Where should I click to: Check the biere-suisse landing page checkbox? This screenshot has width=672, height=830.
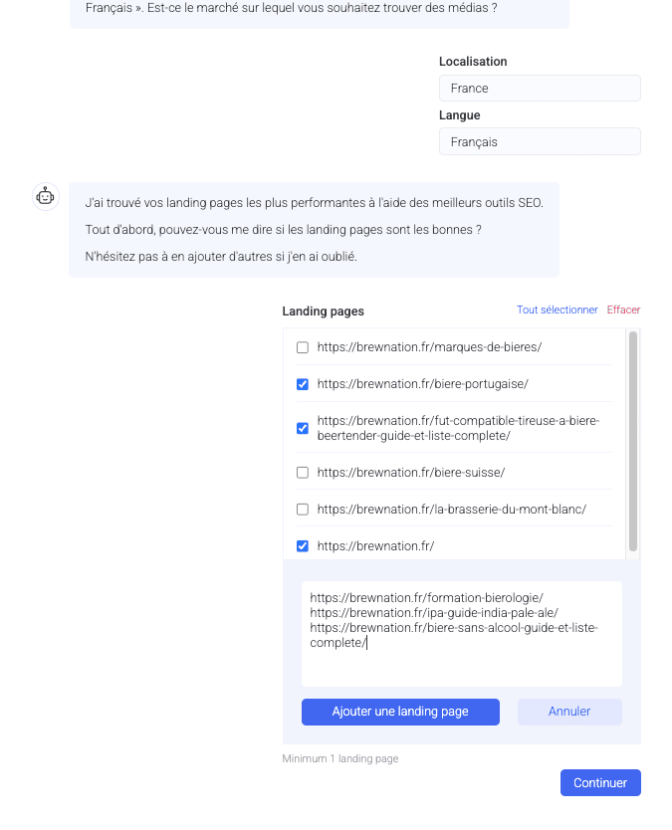(303, 472)
